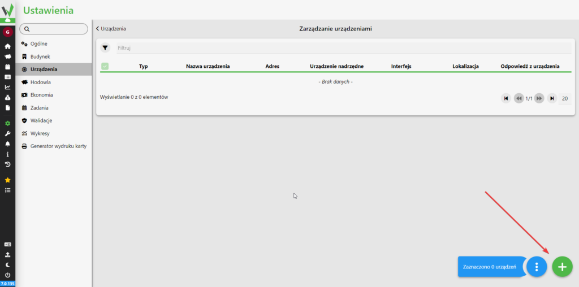Click the power logout icon
Screen dimensions: 579x287
(7, 275)
